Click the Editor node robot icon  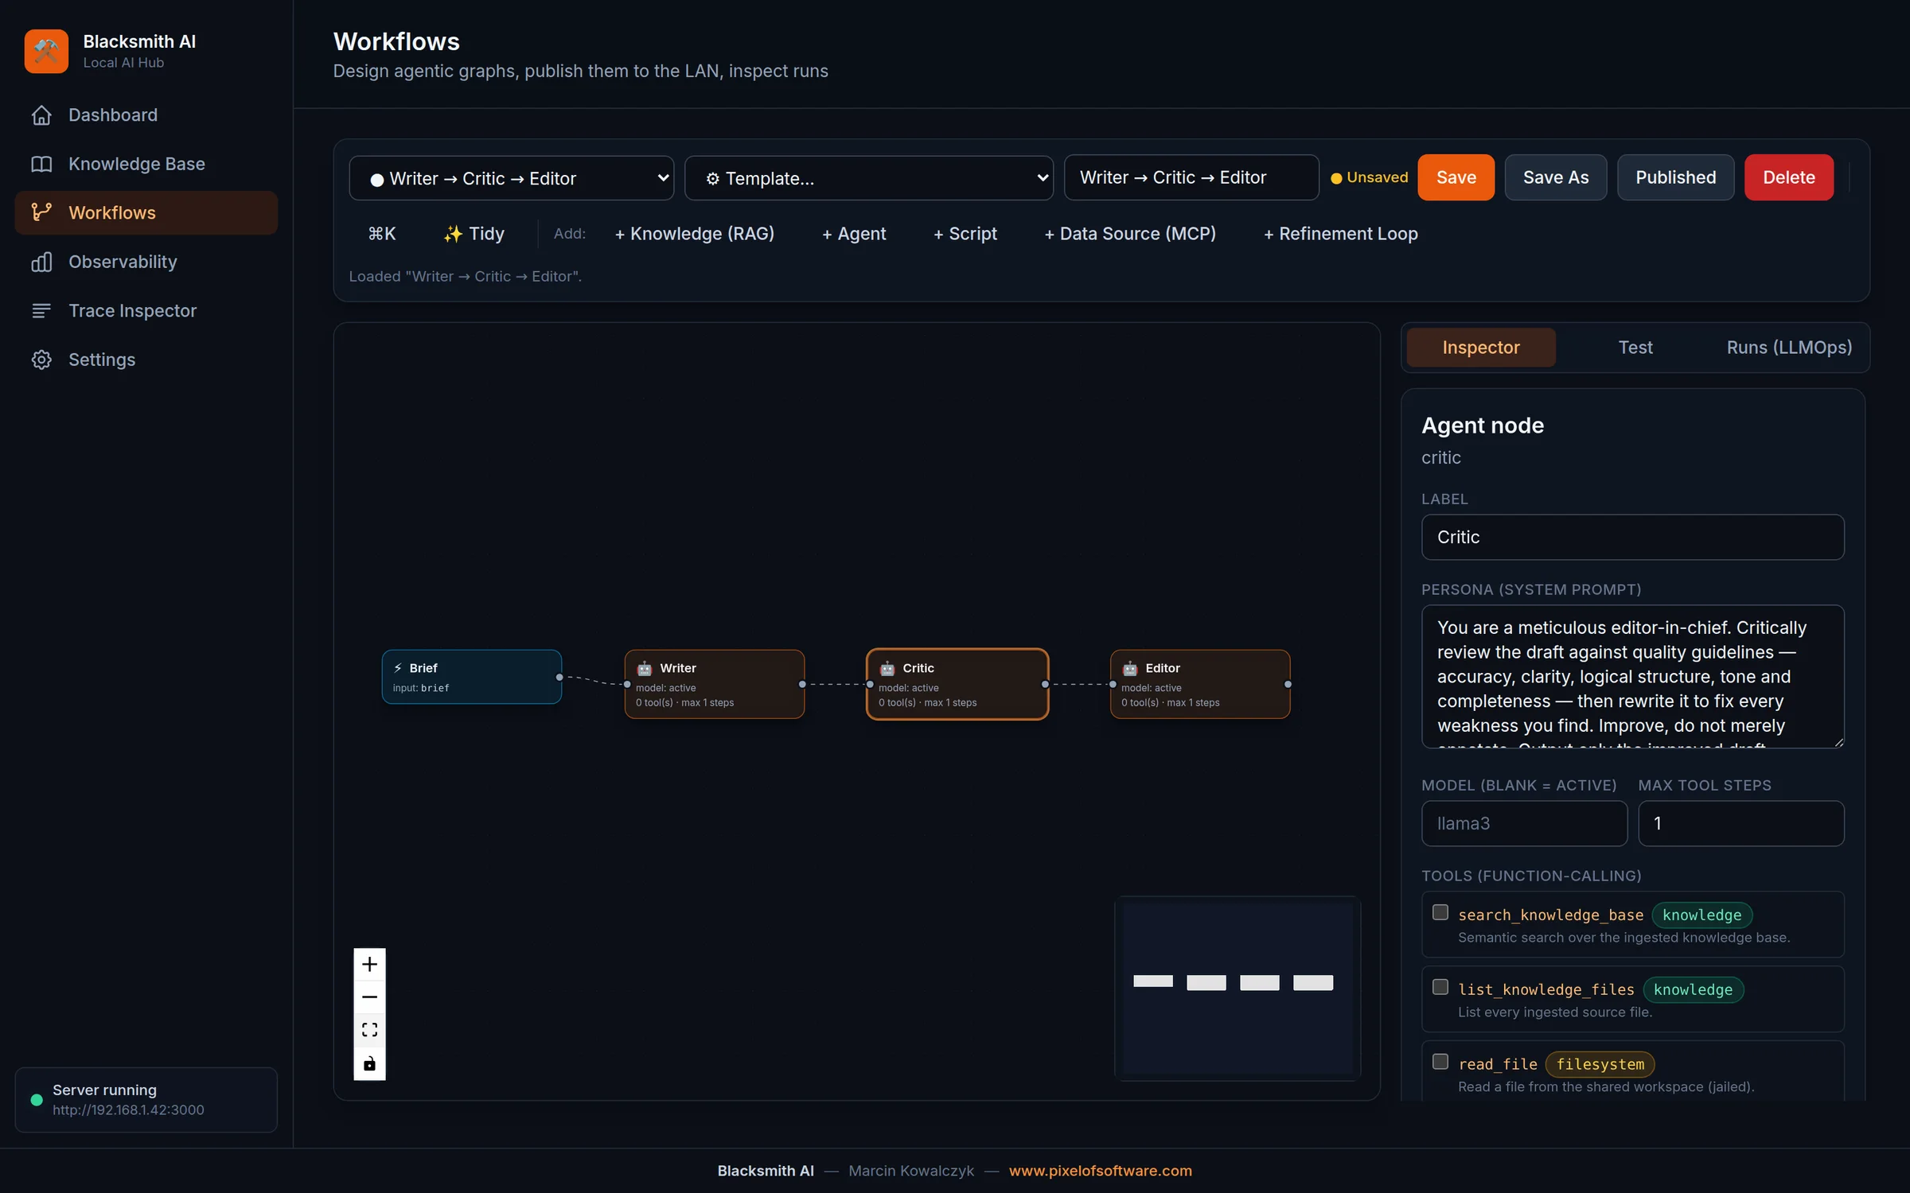(x=1130, y=668)
